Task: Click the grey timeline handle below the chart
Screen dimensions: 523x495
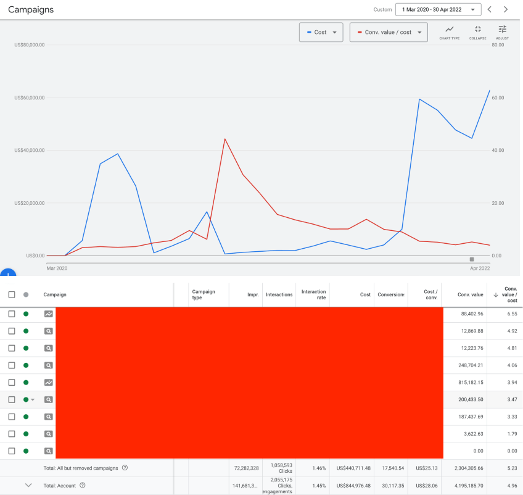Action: pos(472,260)
